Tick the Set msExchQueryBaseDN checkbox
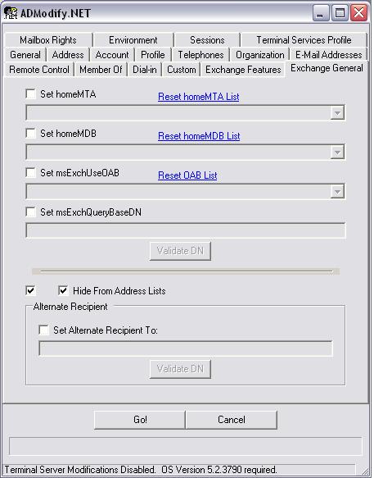The image size is (374, 478). (x=31, y=212)
